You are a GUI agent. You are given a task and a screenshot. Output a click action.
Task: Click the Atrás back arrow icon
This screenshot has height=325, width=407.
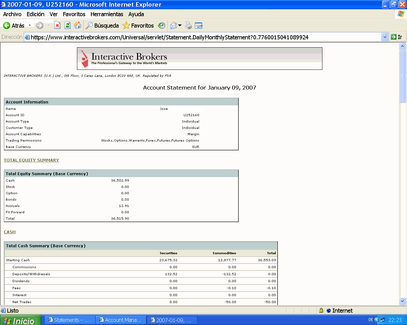[7, 25]
